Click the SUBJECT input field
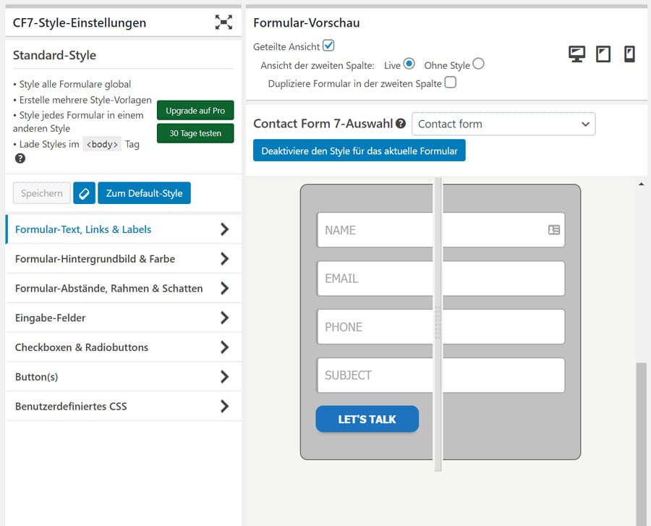 pos(376,375)
